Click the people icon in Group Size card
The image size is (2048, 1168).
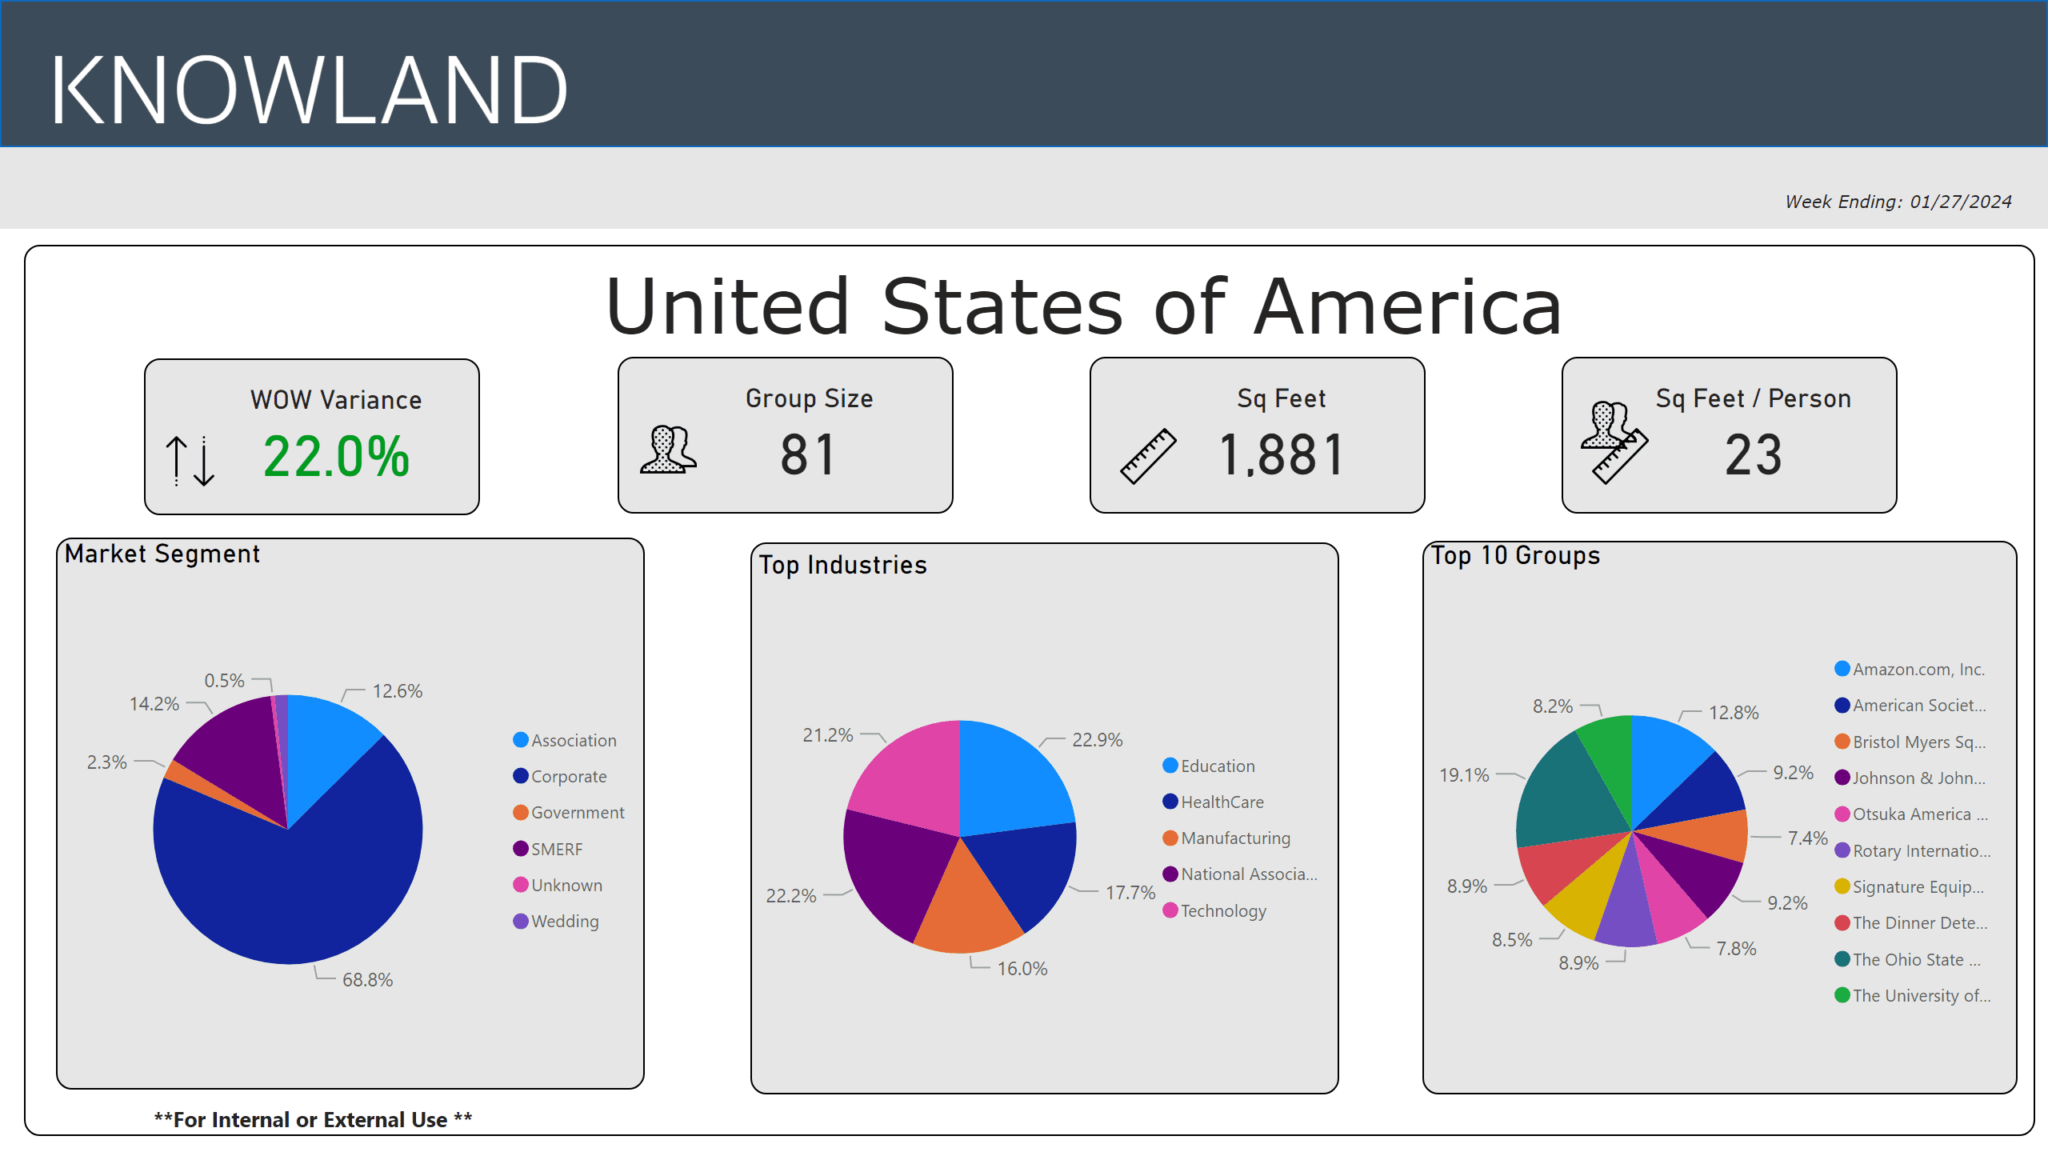point(668,450)
